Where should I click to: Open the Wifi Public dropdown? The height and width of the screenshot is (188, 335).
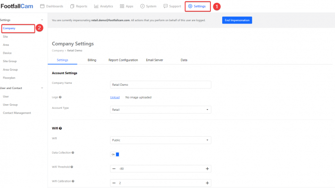point(161,140)
